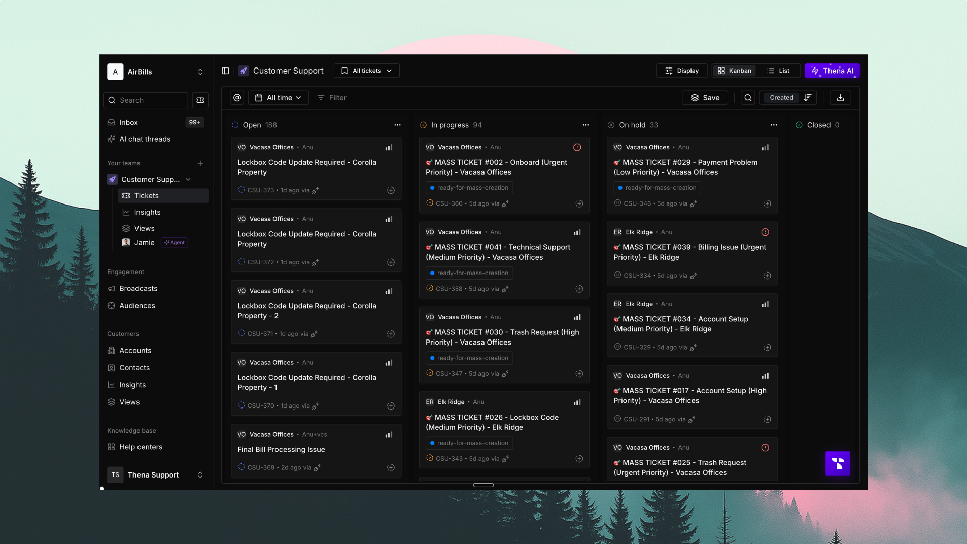Screen dimensions: 967x544
Task: Switch to List view
Action: (x=778, y=71)
